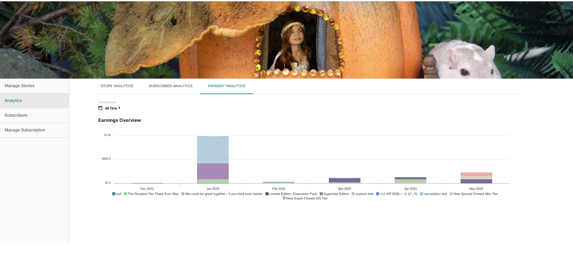The height and width of the screenshot is (253, 573).
Task: Click the Earnings Overview heading
Action: tap(119, 120)
